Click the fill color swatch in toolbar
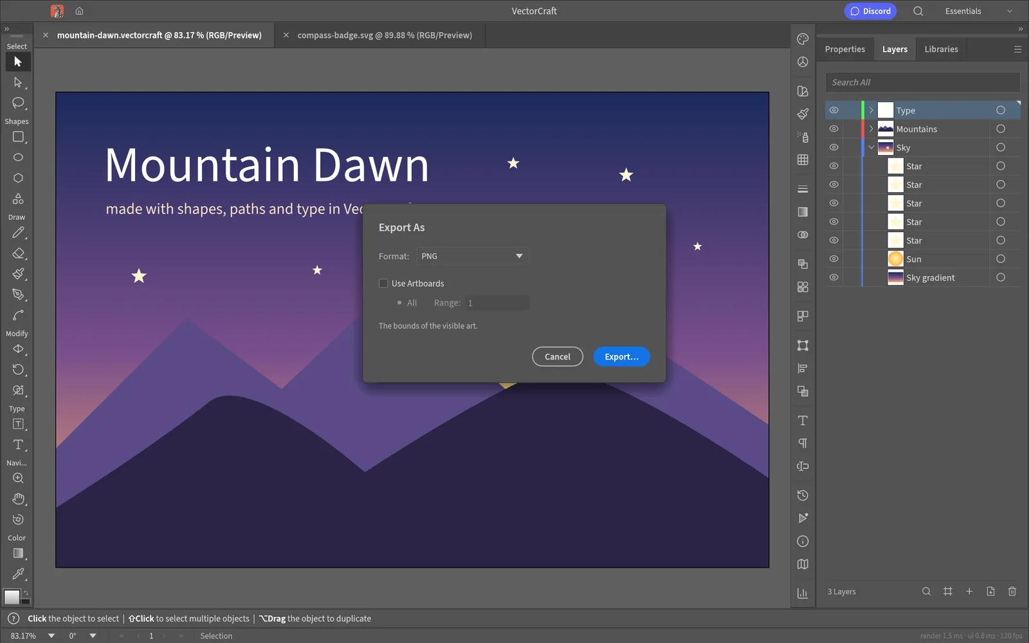This screenshot has height=643, width=1029. (12, 597)
